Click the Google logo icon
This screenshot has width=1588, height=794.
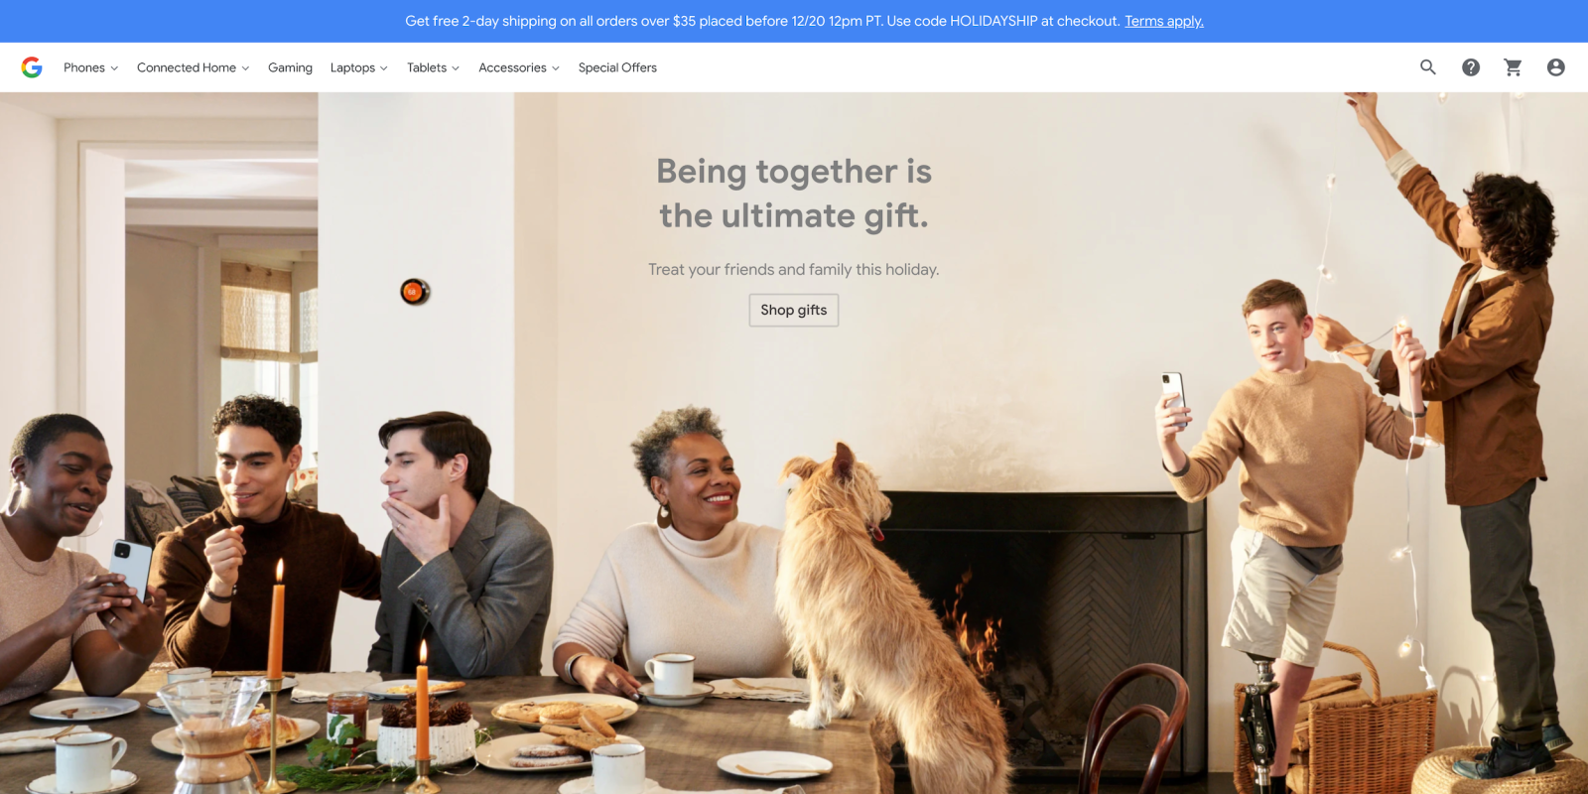click(x=32, y=67)
